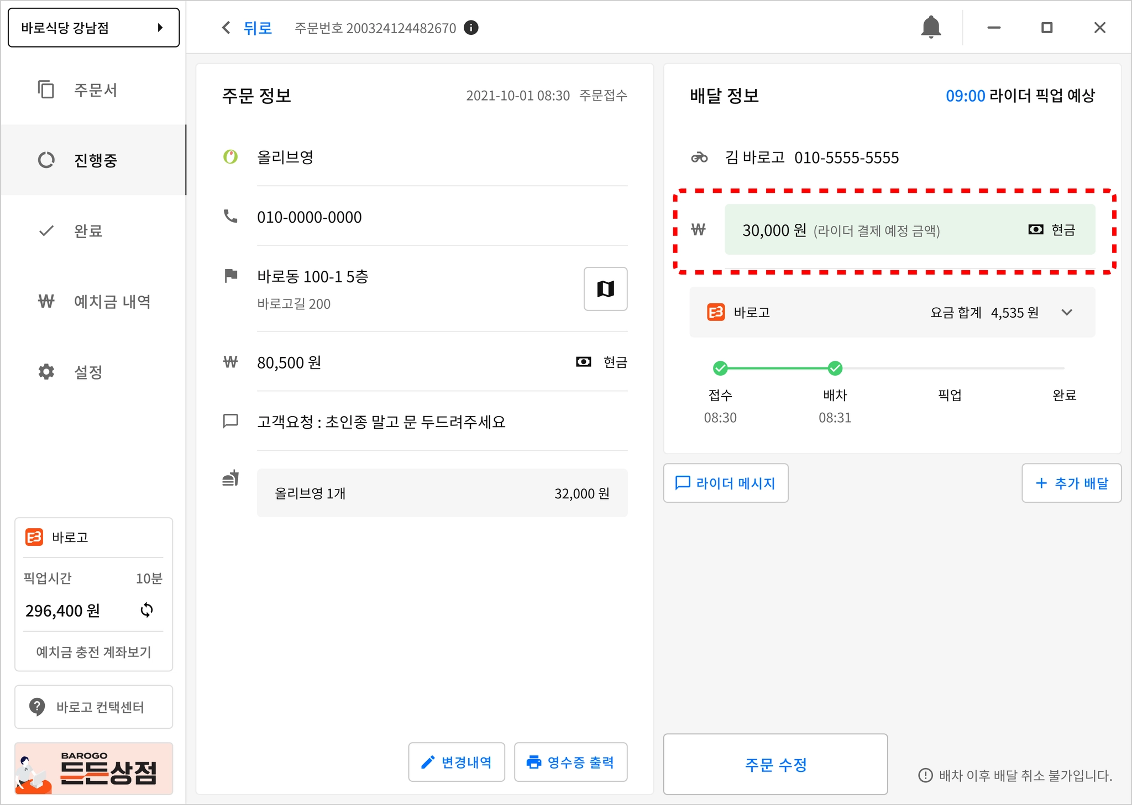Click the BAROGO 든든상점 banner
This screenshot has height=805, width=1132.
click(x=93, y=769)
